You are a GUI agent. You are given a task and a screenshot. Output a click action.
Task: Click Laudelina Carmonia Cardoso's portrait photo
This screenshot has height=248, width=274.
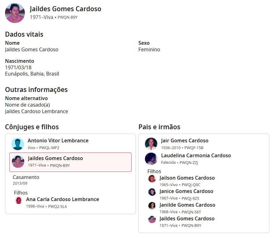151,159
